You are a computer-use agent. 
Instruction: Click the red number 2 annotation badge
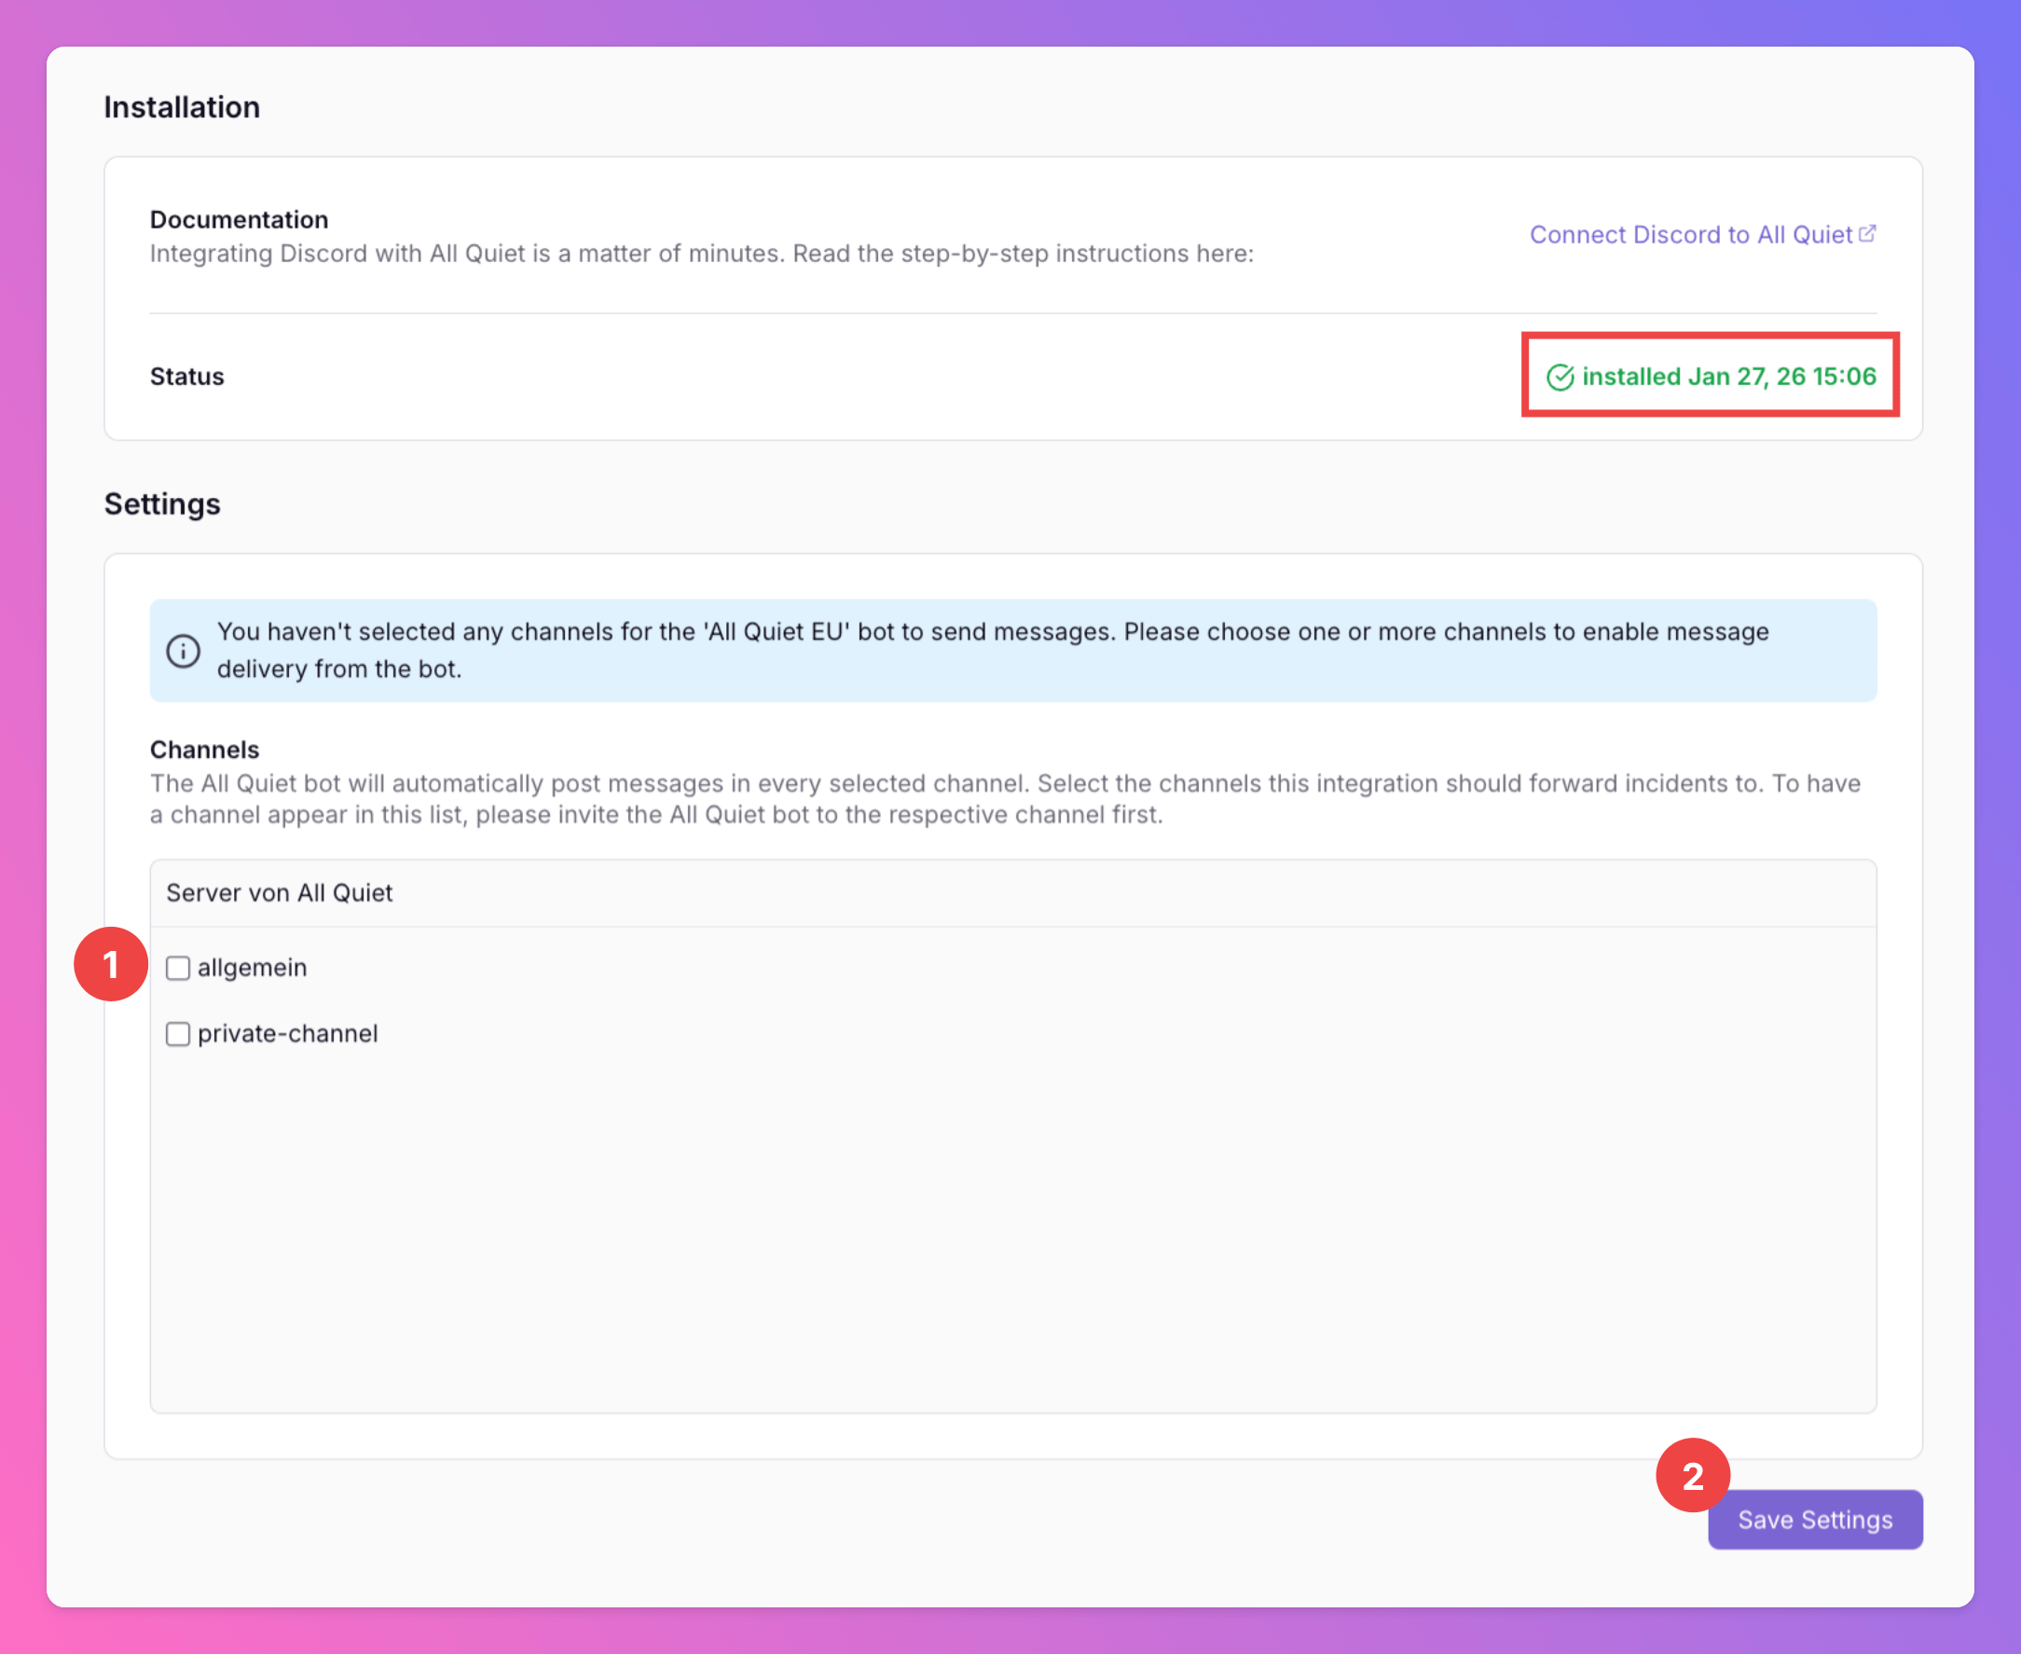(1693, 1476)
